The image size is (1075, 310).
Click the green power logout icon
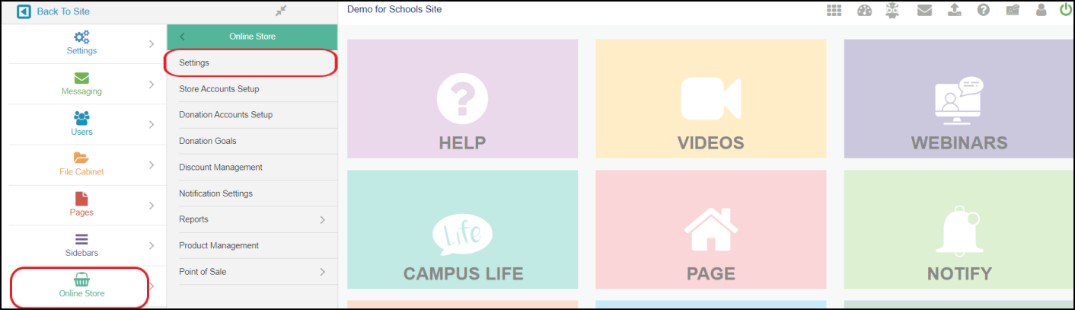[x=1065, y=11]
